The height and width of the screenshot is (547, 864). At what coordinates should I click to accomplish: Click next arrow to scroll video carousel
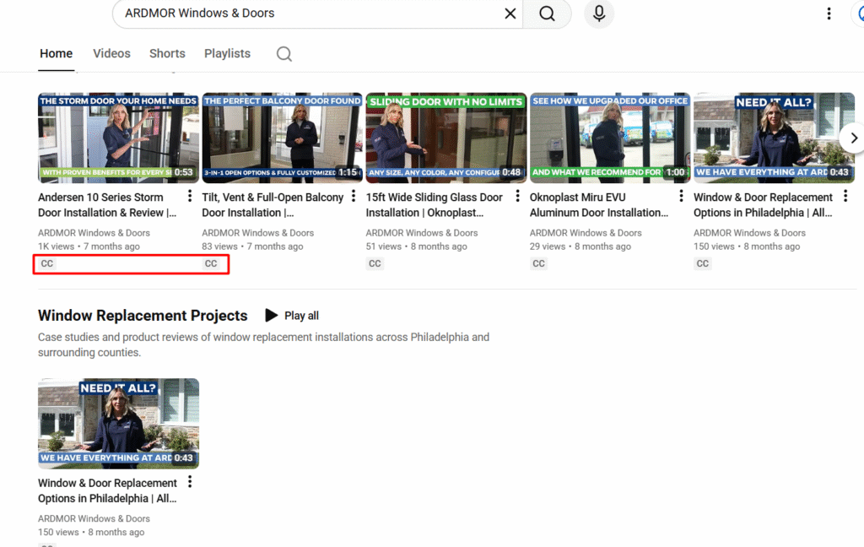pos(853,138)
